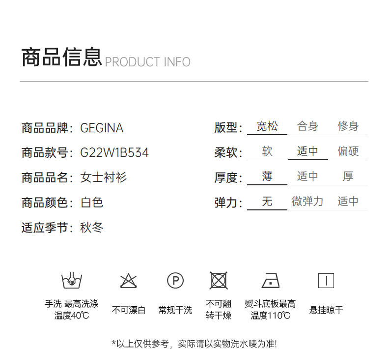388x349 pixels.
Task: Select the iron 110℃ icon
Action: pos(271,281)
